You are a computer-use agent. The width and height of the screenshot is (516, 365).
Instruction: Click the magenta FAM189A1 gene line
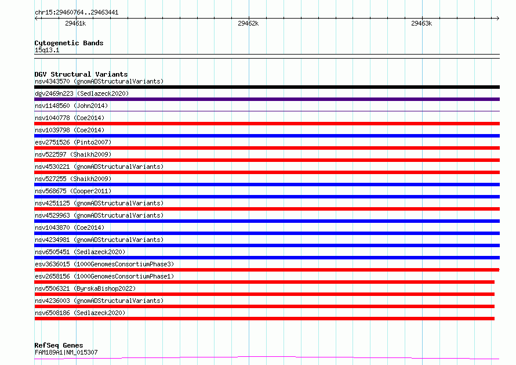(x=267, y=358)
